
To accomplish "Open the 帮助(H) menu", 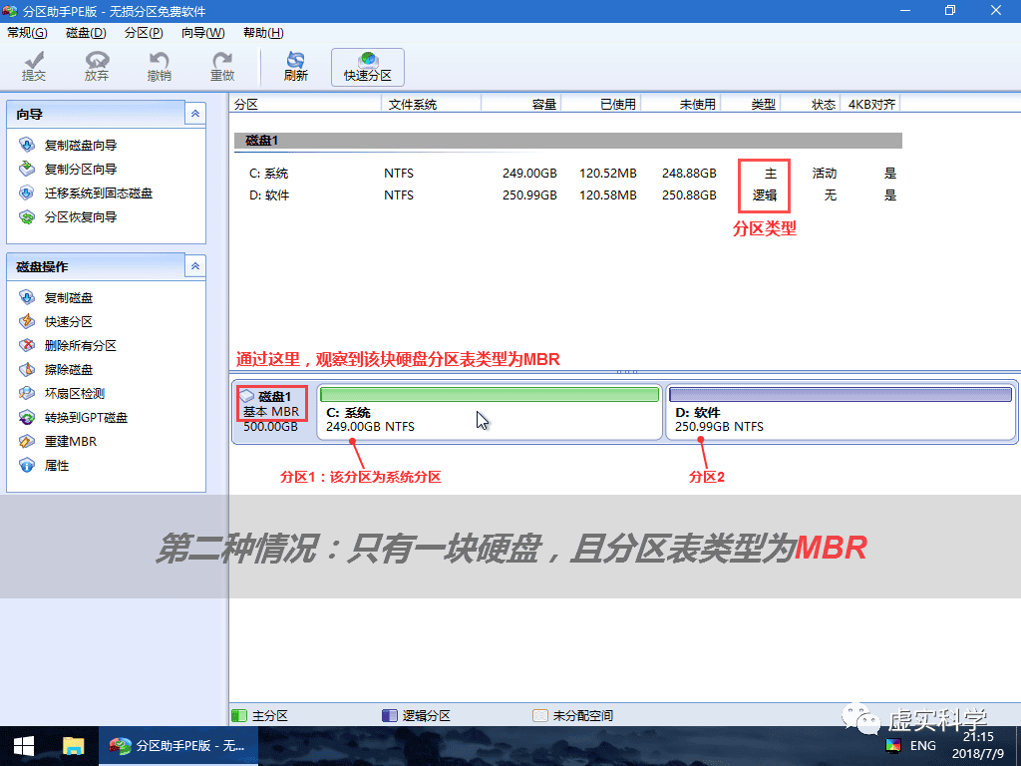I will 263,33.
